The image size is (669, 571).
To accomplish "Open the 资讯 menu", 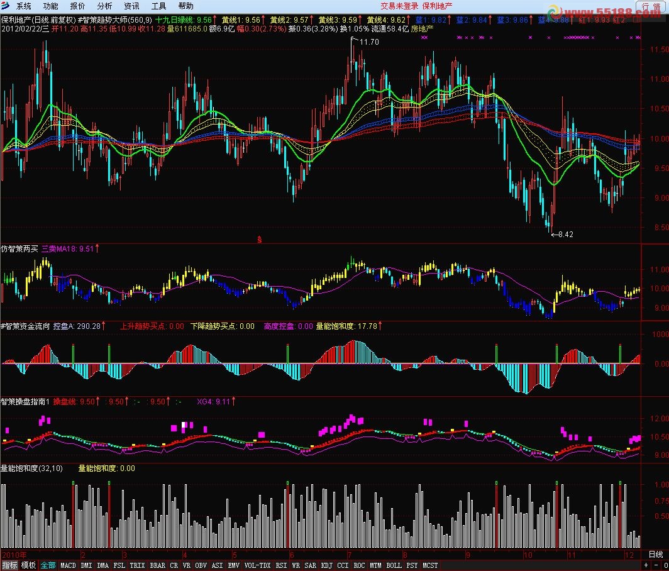I will pos(131,6).
